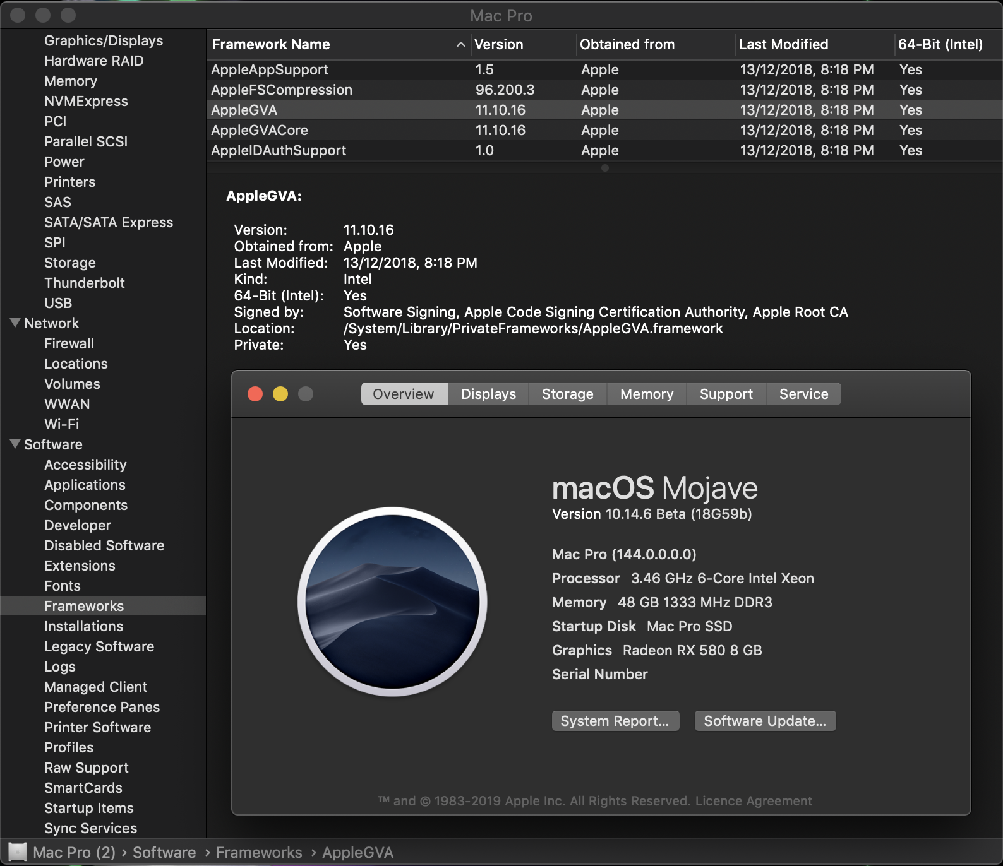Screen dimensions: 1003x866
Task: Sort by the Obtained from column header
Action: point(656,44)
